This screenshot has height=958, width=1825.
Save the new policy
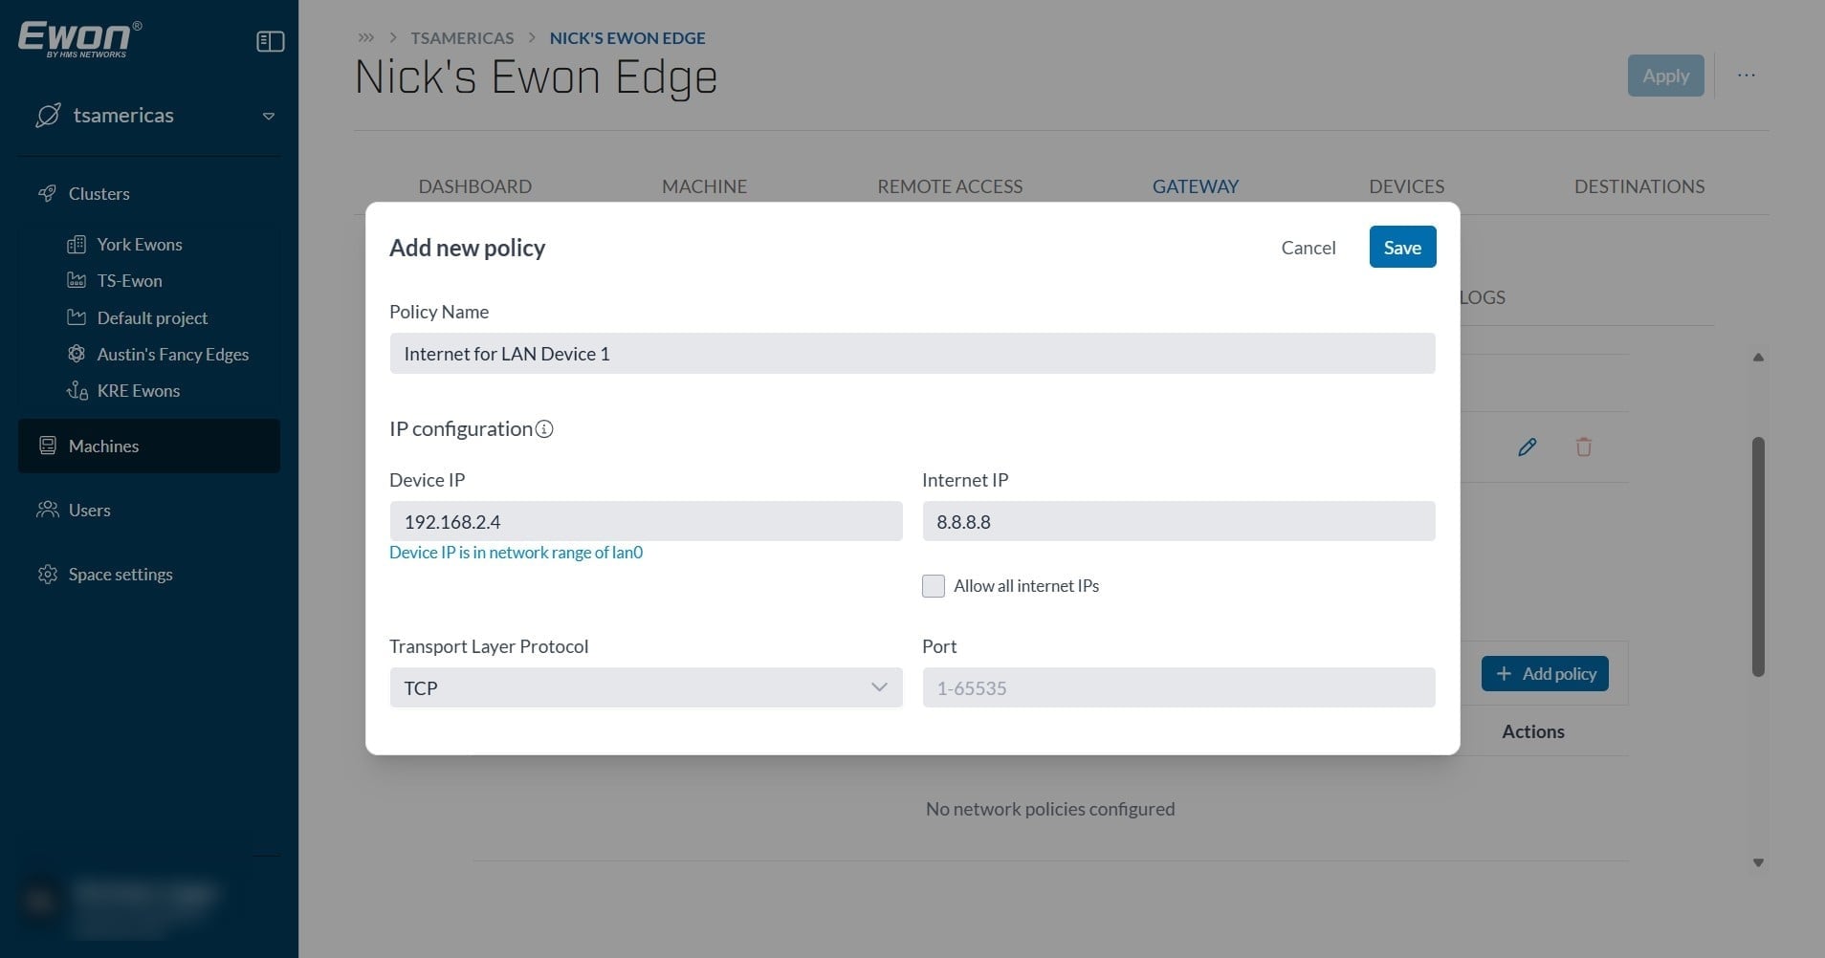[1402, 248]
